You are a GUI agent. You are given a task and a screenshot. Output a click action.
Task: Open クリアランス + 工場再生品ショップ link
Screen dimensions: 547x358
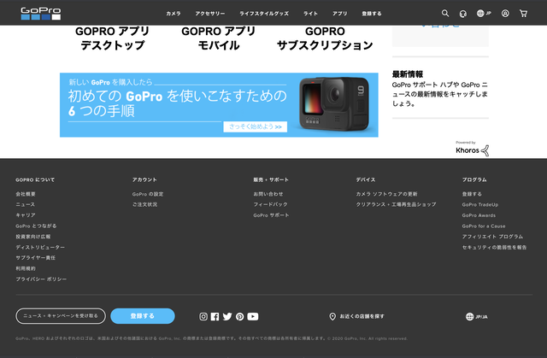coord(396,204)
